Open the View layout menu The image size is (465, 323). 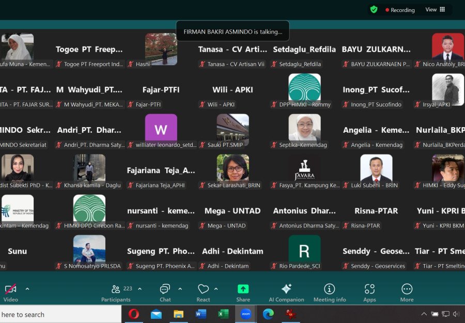tap(435, 9)
